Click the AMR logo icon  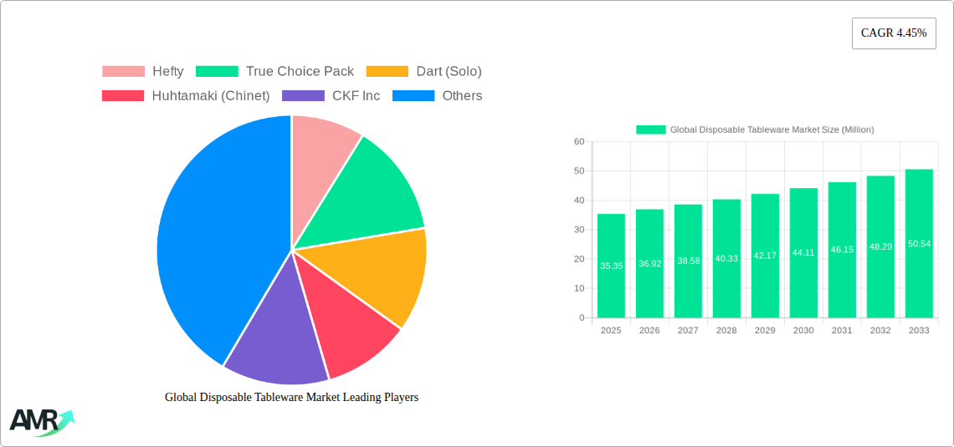(x=41, y=422)
